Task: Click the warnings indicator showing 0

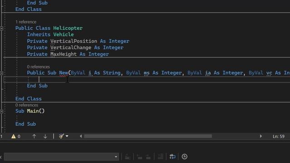Action: [x=16, y=136]
